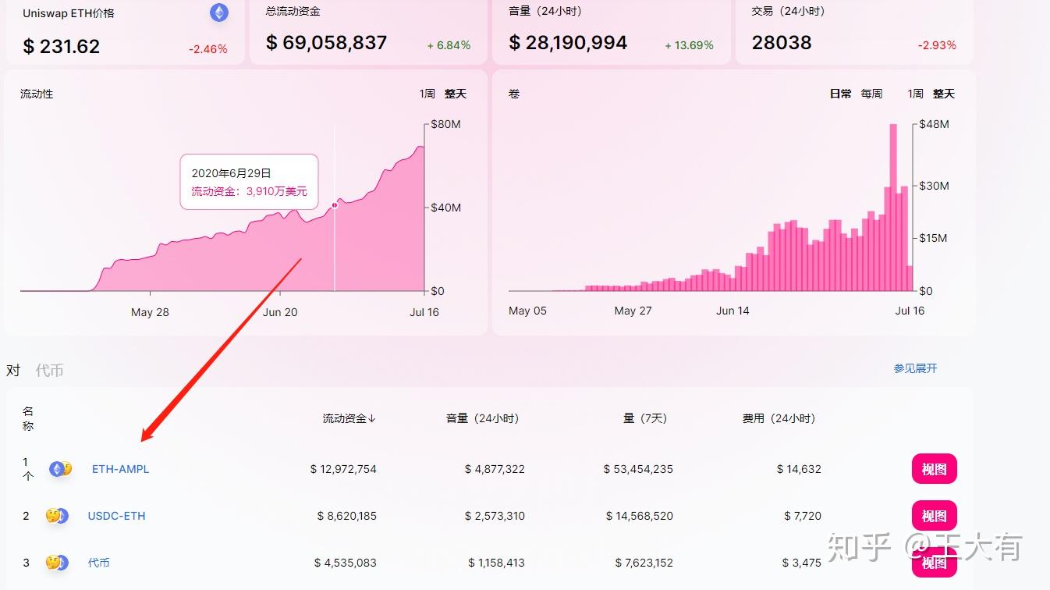Image resolution: width=1050 pixels, height=590 pixels.
Task: Switch the volume chart to 每周
Action: [x=871, y=93]
